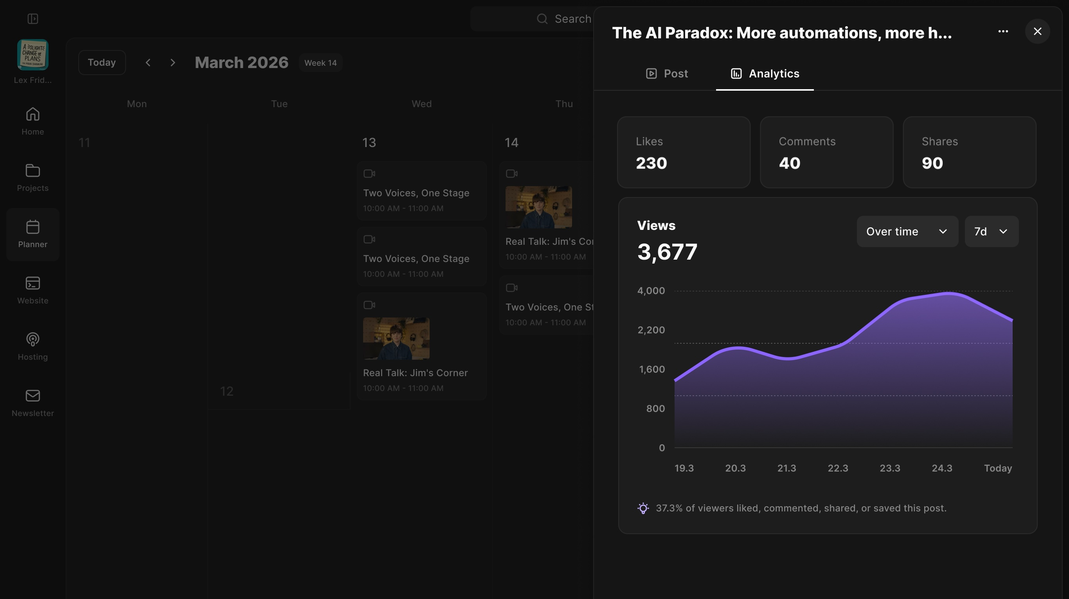Open the Lex Fridman podcast avatar
1069x599 pixels.
[33, 55]
